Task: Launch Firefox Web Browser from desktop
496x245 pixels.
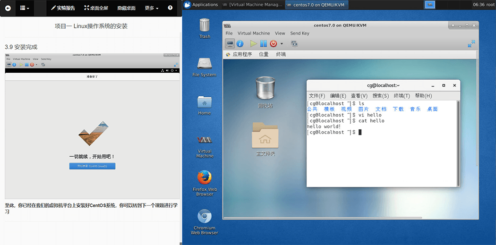Action: pyautogui.click(x=205, y=178)
